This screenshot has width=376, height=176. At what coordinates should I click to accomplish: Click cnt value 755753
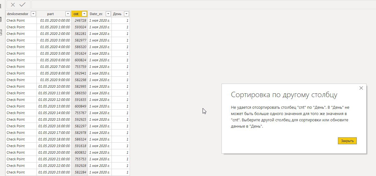point(79,159)
